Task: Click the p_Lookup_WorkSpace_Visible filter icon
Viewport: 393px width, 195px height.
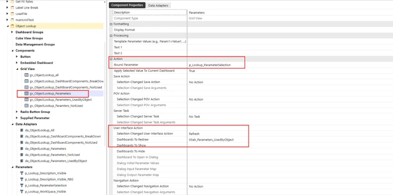Action: click(22, 192)
